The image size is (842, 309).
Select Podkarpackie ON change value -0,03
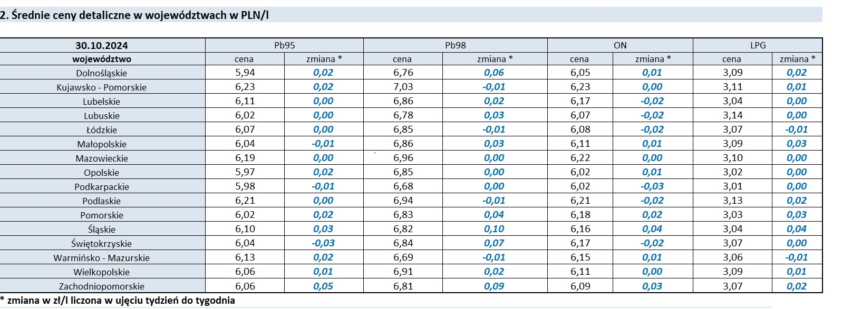point(652,186)
